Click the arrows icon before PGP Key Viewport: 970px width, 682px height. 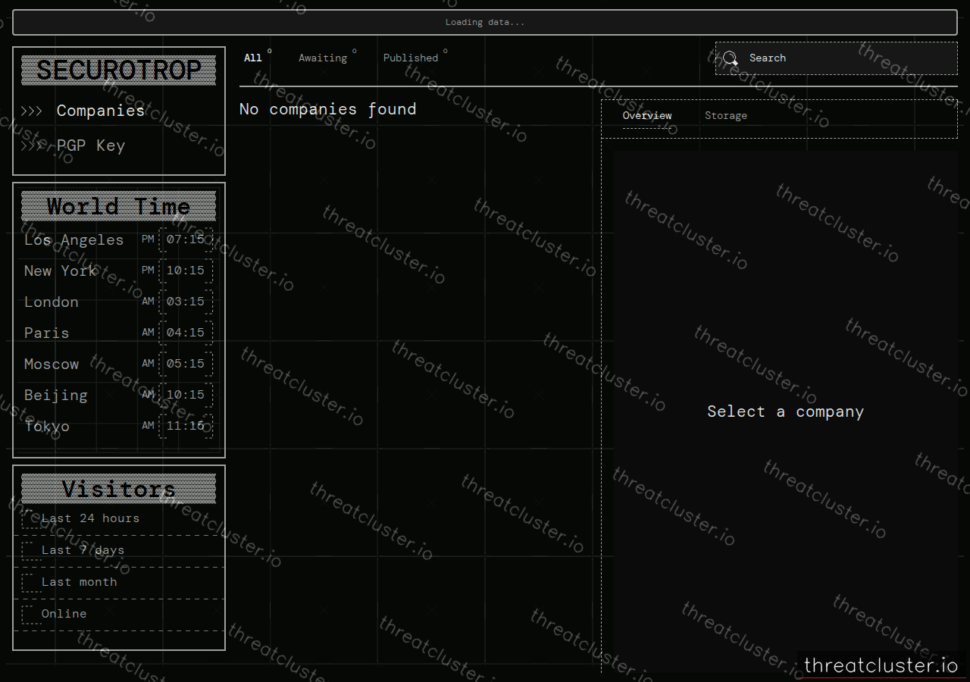[x=32, y=146]
